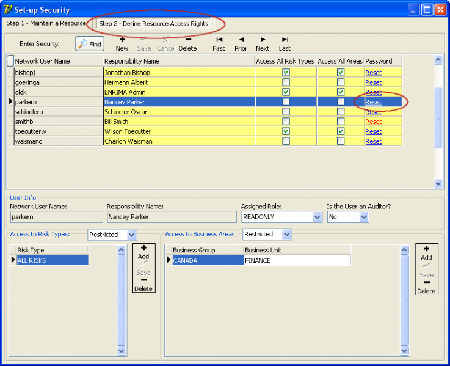Reset password for goeringa
The image size is (450, 366).
pos(374,82)
